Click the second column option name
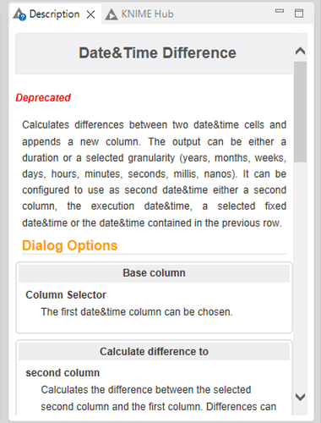321x423 pixels. [x=63, y=373]
